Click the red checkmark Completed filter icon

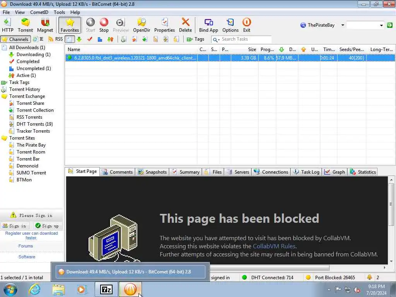click(90, 39)
